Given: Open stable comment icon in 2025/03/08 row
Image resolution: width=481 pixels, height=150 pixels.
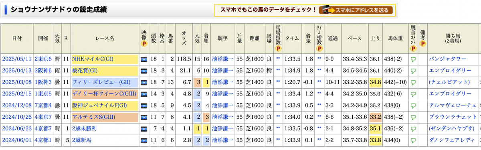Looking at the screenshot, I should pos(413,83).
